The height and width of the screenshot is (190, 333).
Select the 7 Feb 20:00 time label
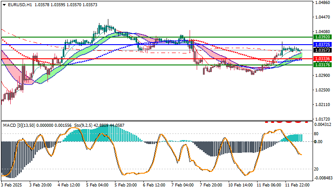[211, 185]
